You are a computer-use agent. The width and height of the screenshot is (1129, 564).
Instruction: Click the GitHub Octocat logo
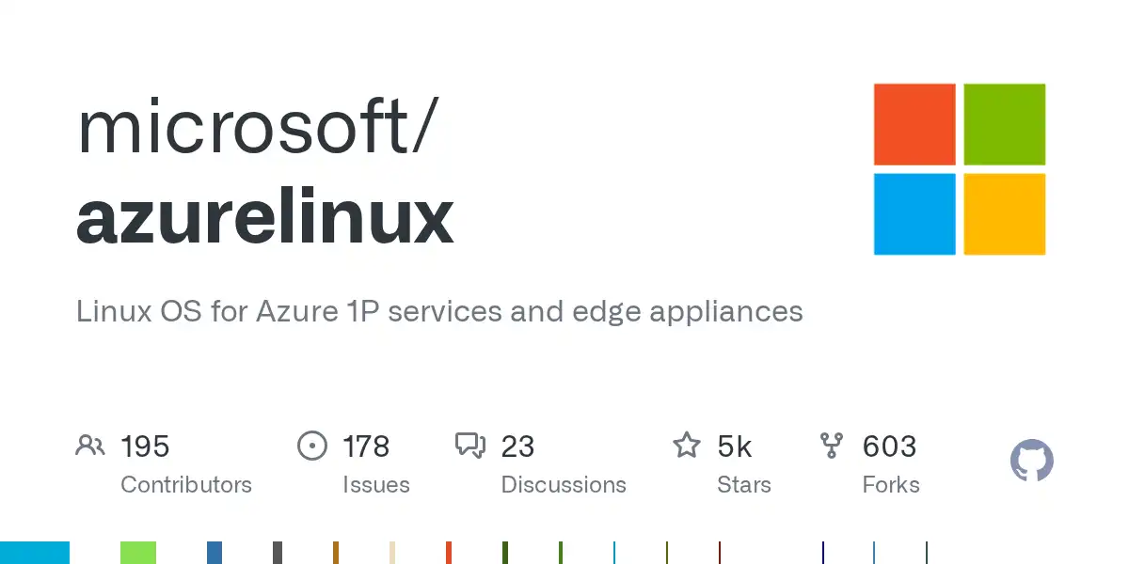click(1031, 462)
